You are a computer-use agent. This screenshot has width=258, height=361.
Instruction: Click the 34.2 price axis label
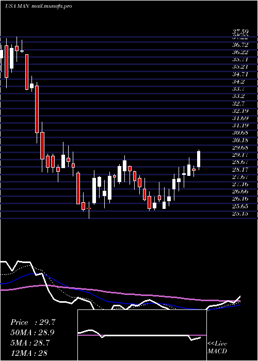pyautogui.click(x=239, y=81)
